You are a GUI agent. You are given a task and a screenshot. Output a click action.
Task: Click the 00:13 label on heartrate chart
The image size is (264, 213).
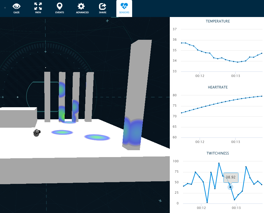235,142
